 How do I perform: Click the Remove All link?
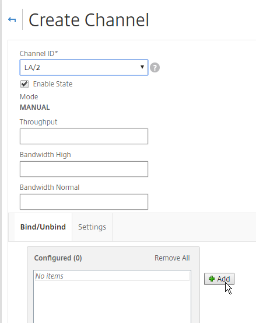[x=172, y=258]
